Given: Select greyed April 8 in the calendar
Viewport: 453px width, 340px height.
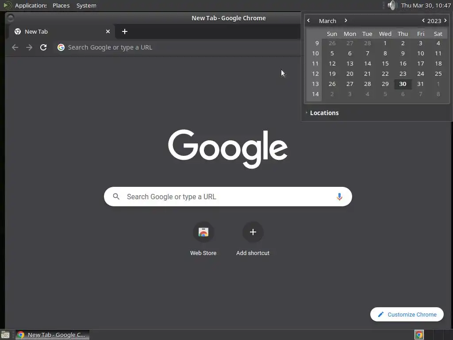Looking at the screenshot, I should pos(438,94).
